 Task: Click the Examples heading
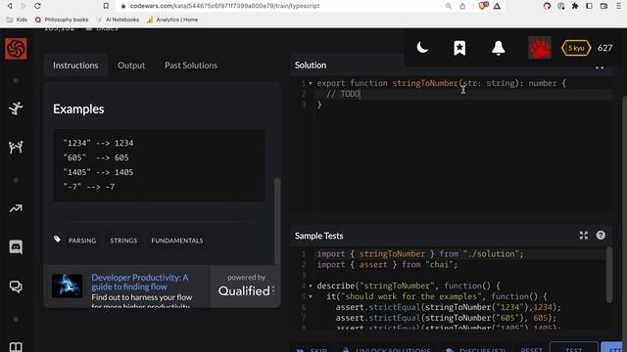tap(78, 109)
